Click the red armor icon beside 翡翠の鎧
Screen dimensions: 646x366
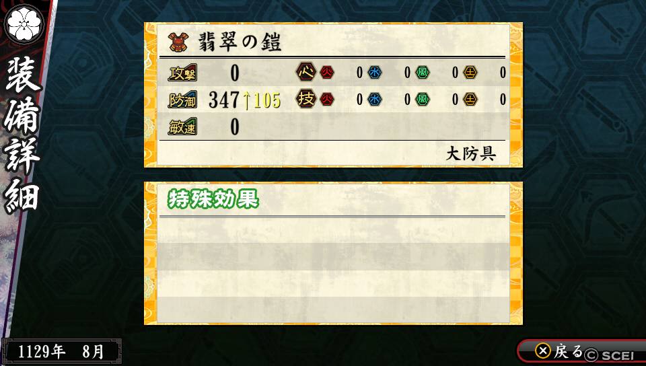(x=178, y=42)
